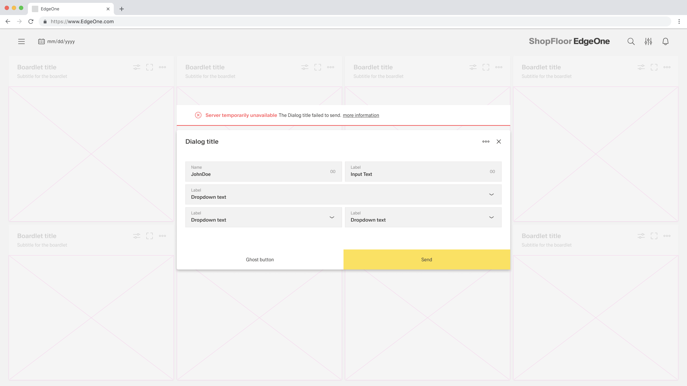Open the bottom-right Dropdown text chevron
The height and width of the screenshot is (386, 687).
[491, 217]
